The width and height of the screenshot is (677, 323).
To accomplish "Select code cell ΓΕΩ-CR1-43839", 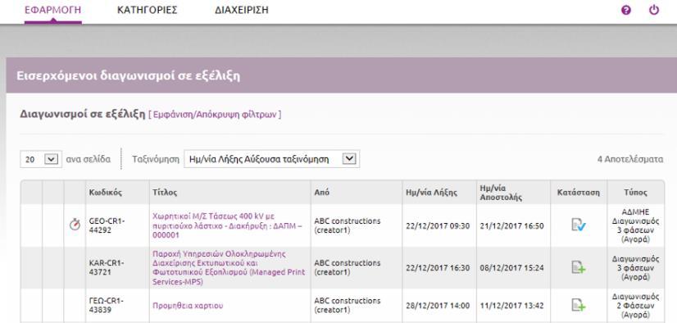I will click(107, 305).
